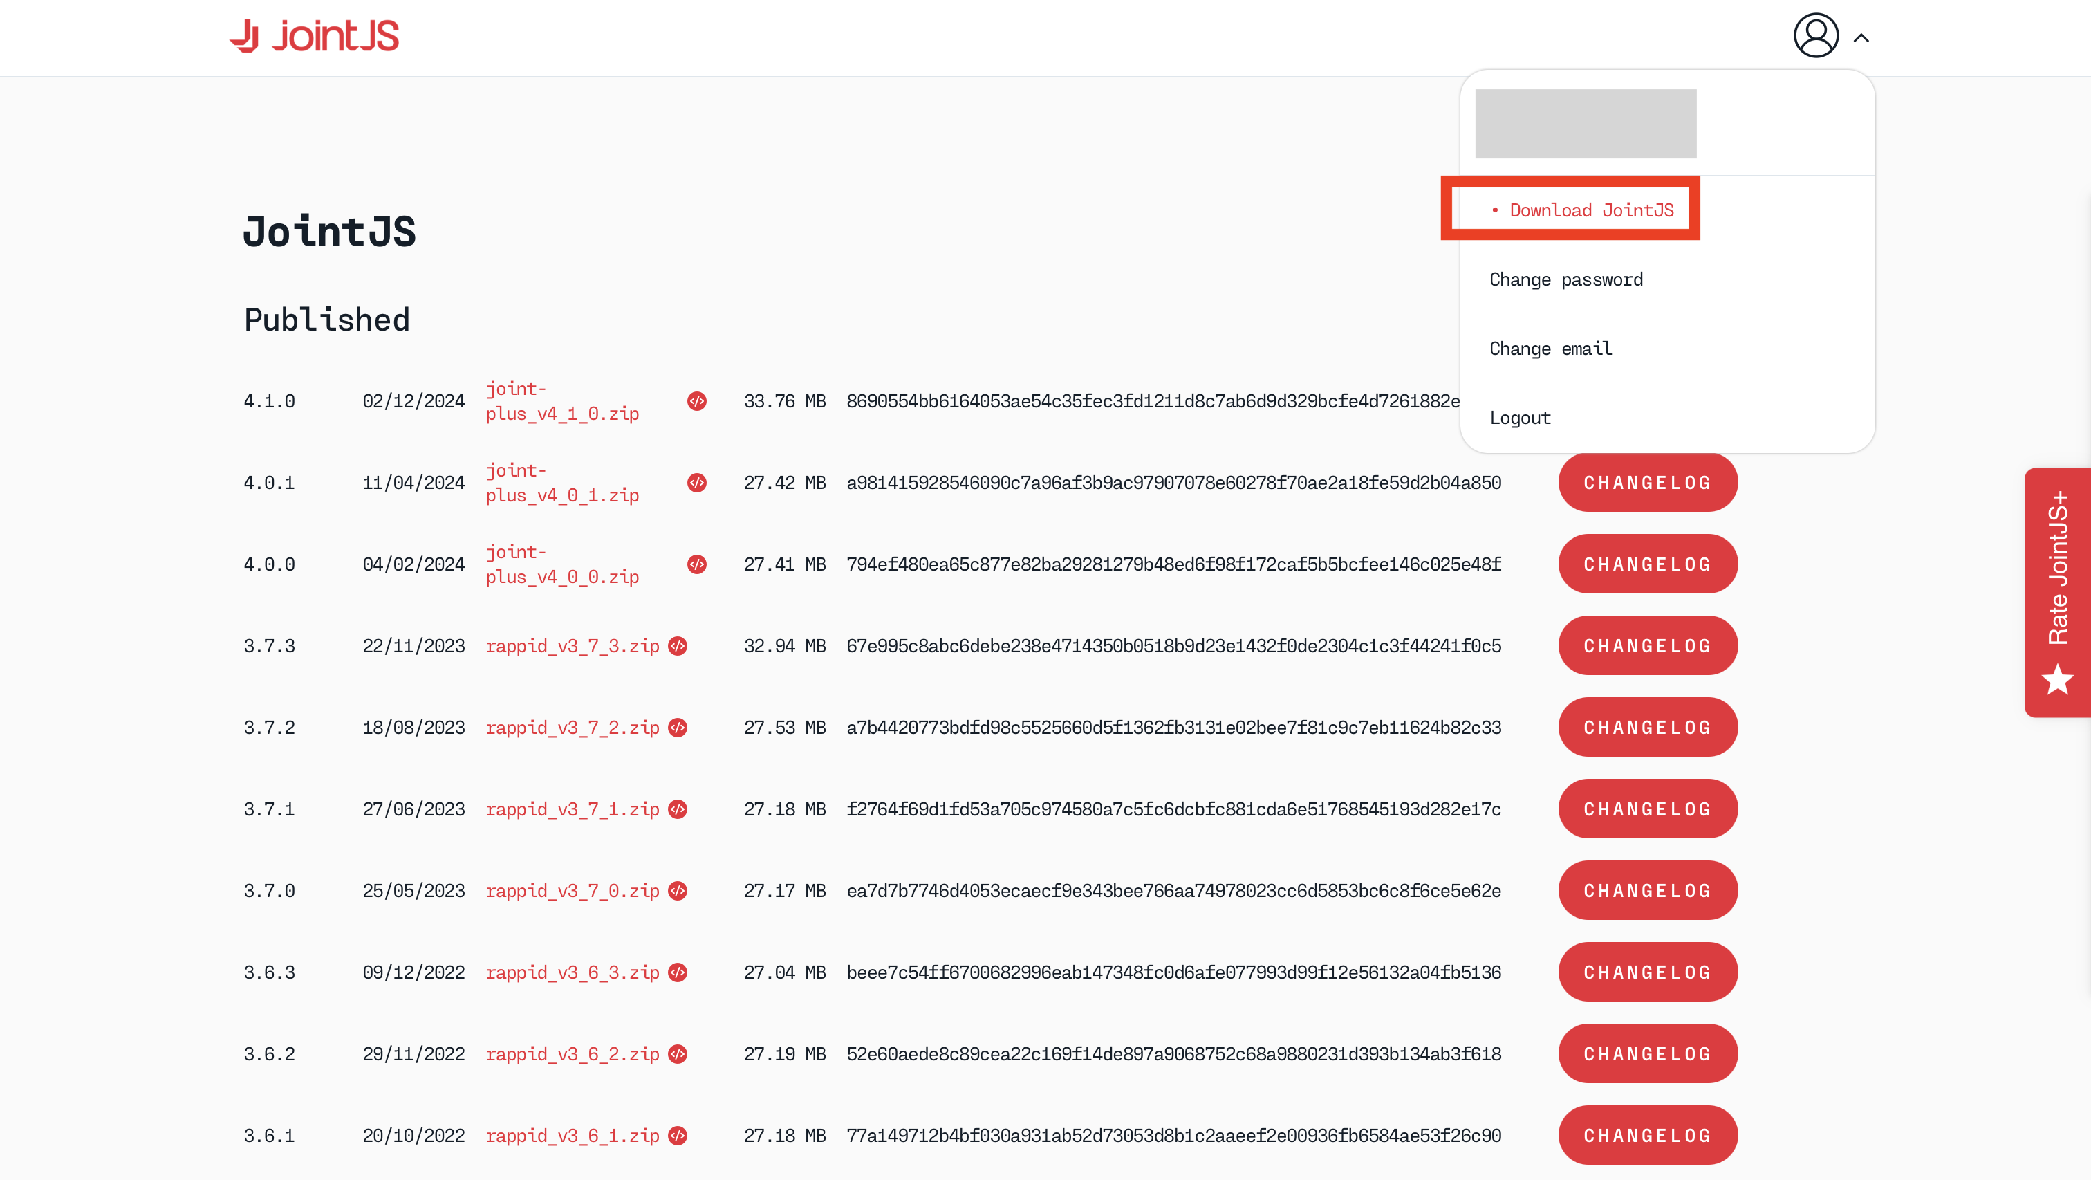Viewport: 2091px width, 1180px height.
Task: Click code icon next to rappid_v3_7_1.zip
Action: 678,809
